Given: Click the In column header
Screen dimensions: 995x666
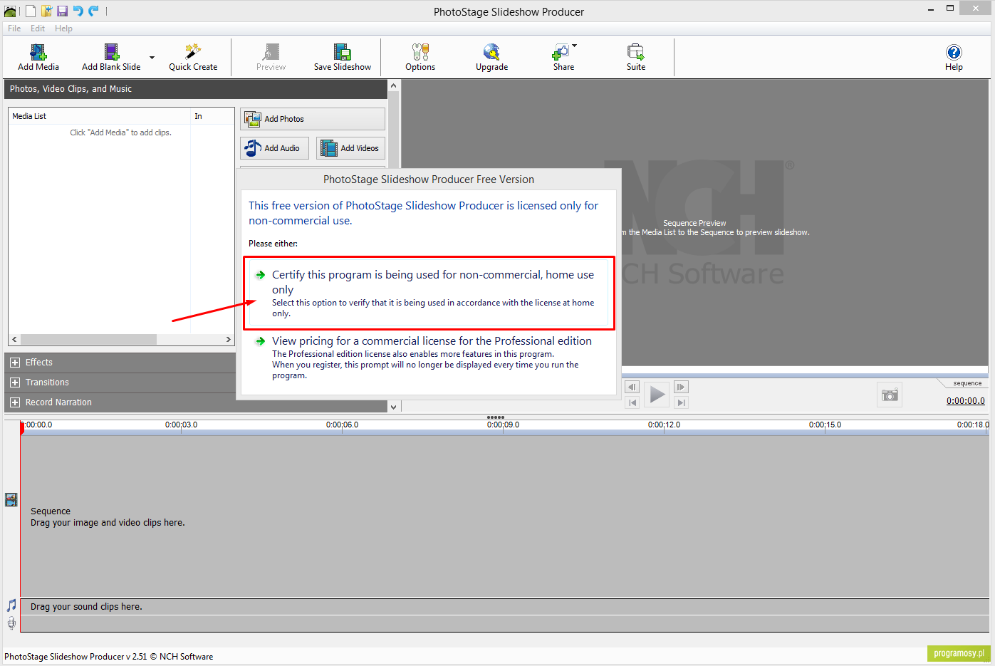Looking at the screenshot, I should [x=212, y=116].
